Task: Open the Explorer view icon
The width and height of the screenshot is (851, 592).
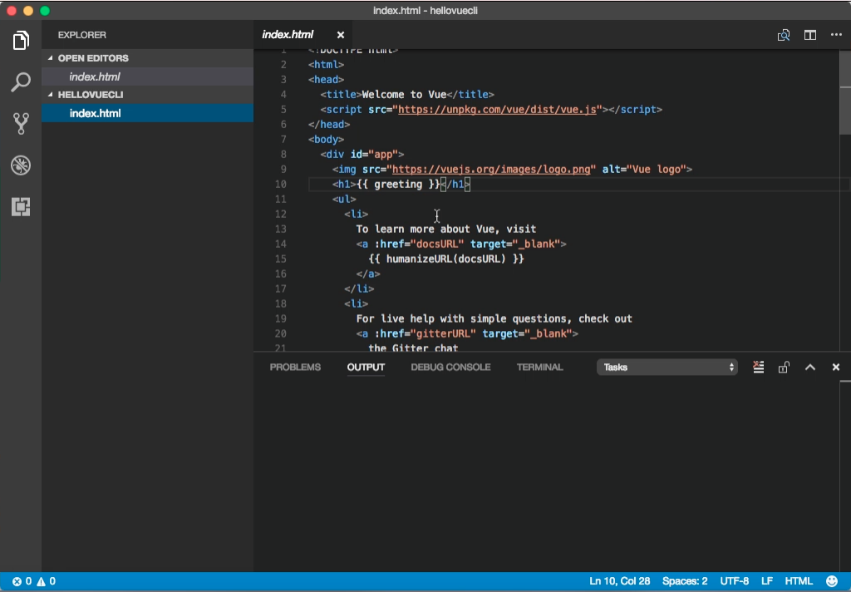Action: [21, 40]
